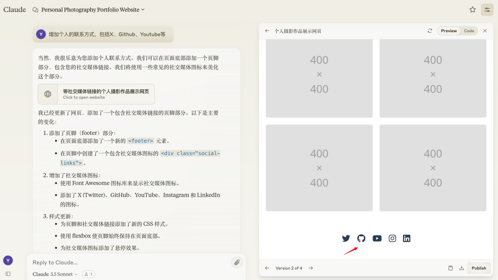Star this conversation

pos(472,9)
